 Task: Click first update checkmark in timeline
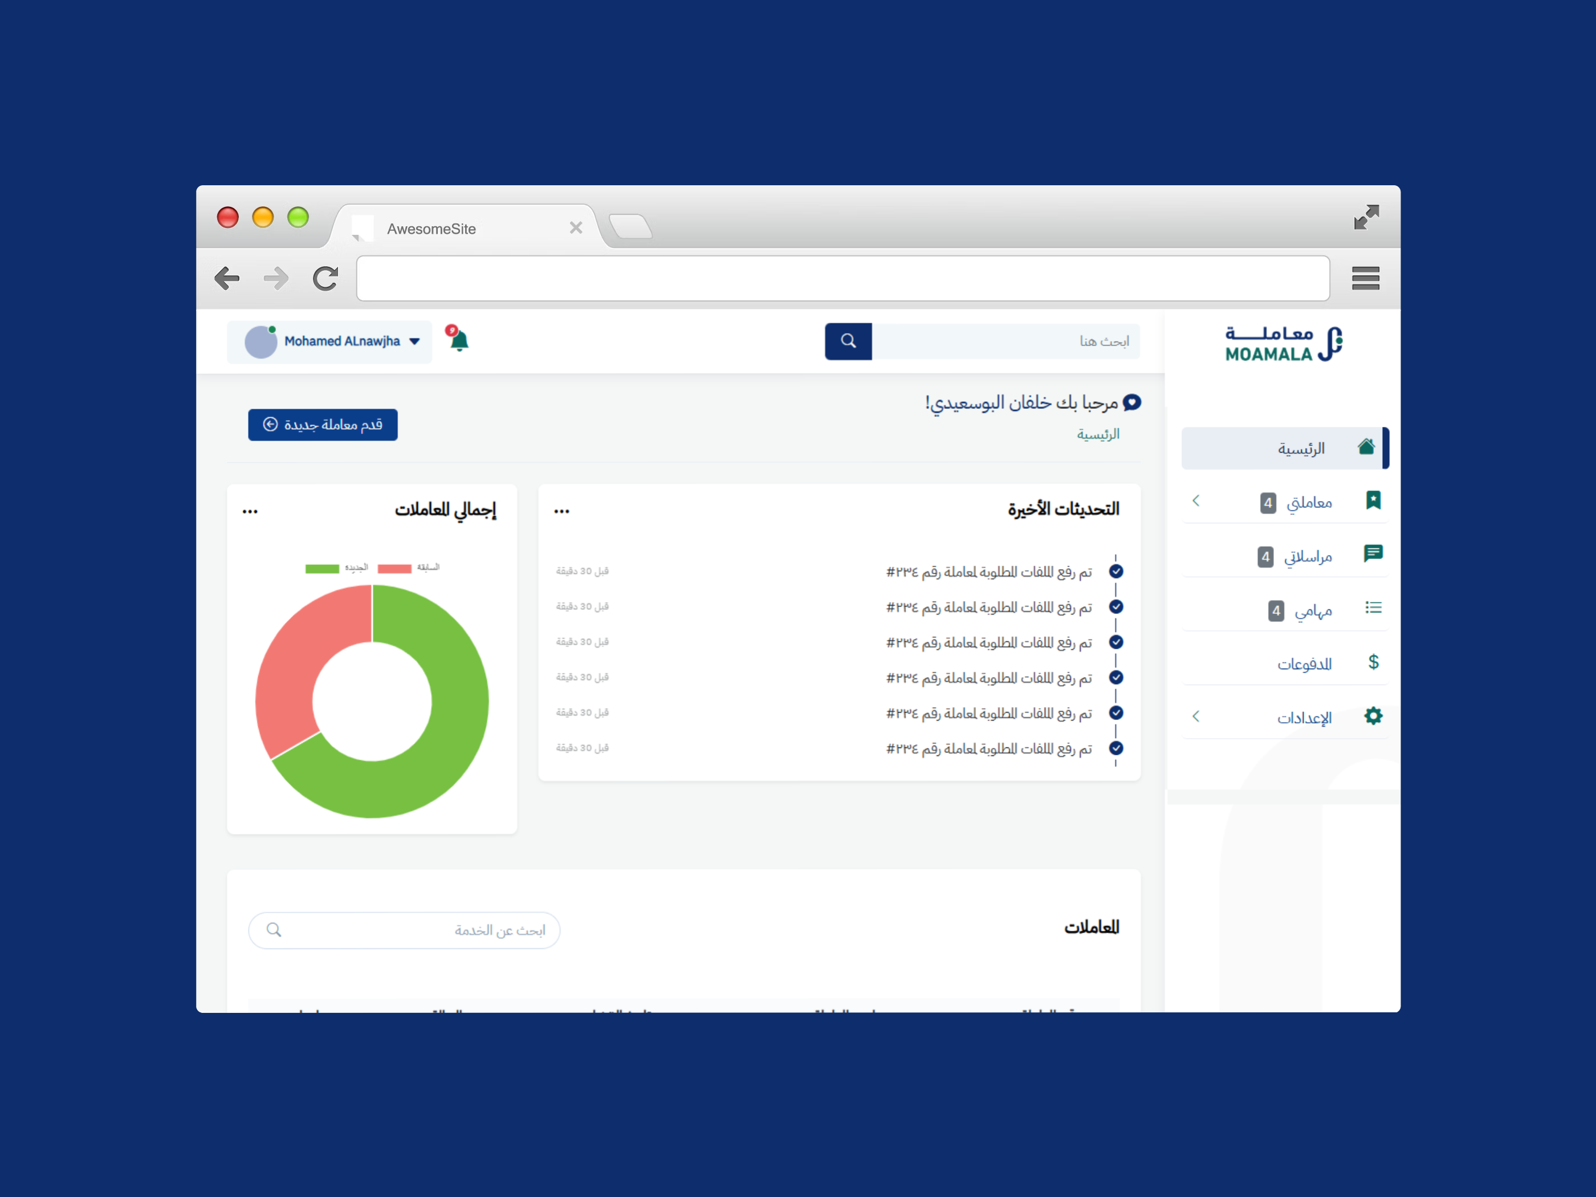click(1116, 572)
